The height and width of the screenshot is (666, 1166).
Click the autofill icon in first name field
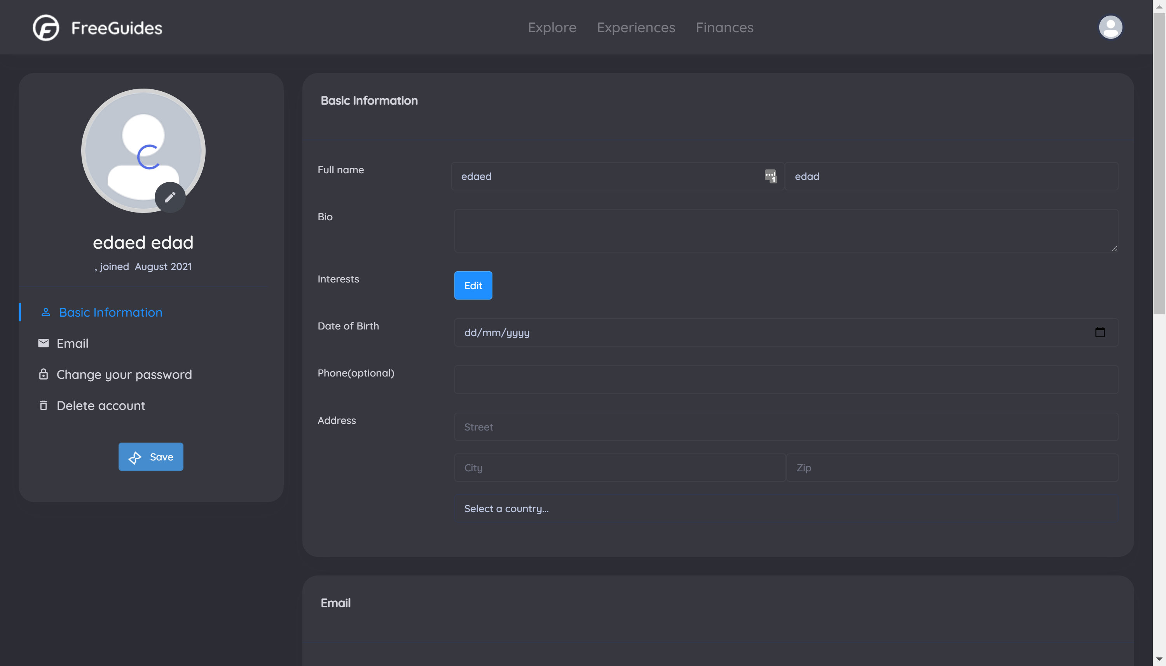pyautogui.click(x=771, y=176)
